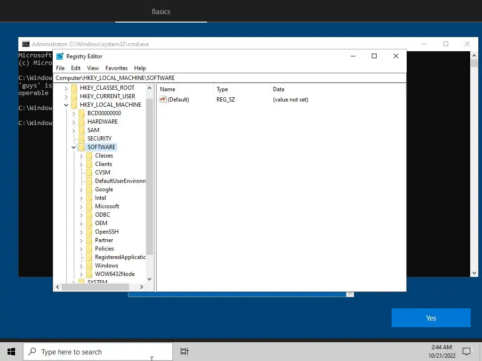Select the HARDWARE folder icon
Viewport: 482px width, 361px height.
coord(81,122)
